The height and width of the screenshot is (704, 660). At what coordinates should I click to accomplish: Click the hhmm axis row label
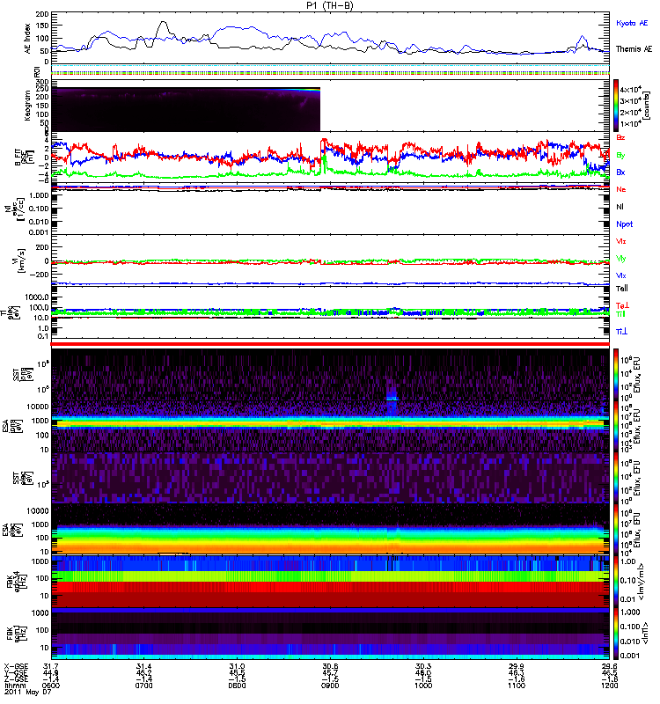[13, 686]
